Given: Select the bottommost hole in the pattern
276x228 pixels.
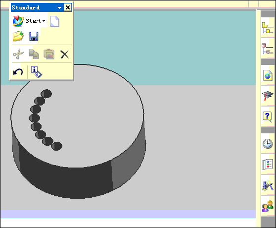Looking at the screenshot, I should coord(57,146).
